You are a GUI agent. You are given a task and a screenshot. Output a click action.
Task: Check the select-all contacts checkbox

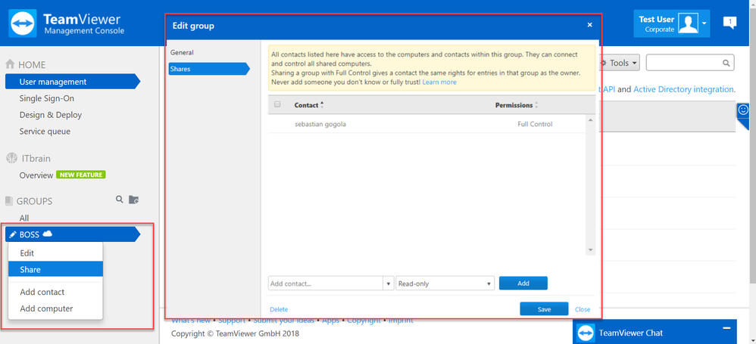coord(277,104)
